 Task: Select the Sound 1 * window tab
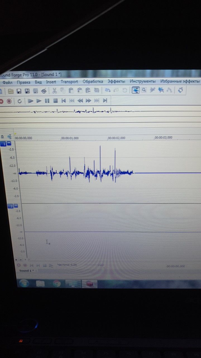tap(27, 271)
